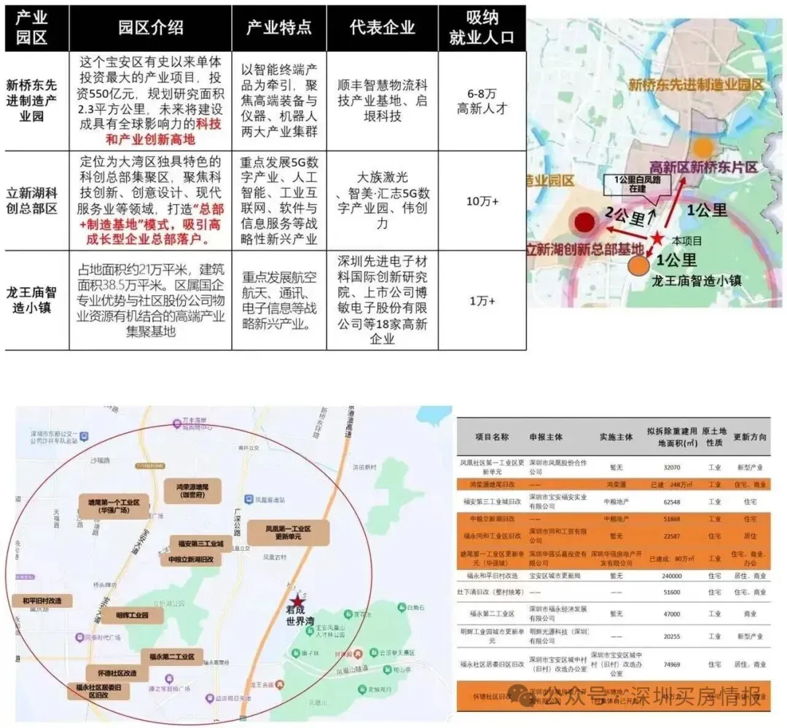This screenshot has width=787, height=728.
Task: Click the area value 32070
Action: click(672, 467)
